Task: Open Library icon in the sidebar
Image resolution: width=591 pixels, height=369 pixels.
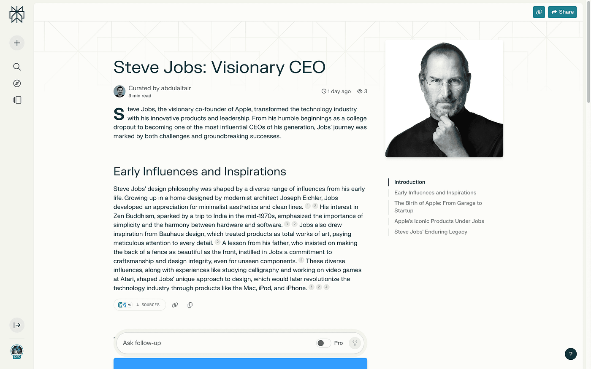Action: pyautogui.click(x=17, y=100)
